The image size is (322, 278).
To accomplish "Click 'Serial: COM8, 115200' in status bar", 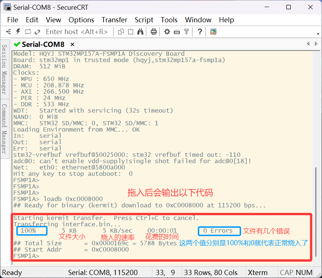I will tap(103, 272).
